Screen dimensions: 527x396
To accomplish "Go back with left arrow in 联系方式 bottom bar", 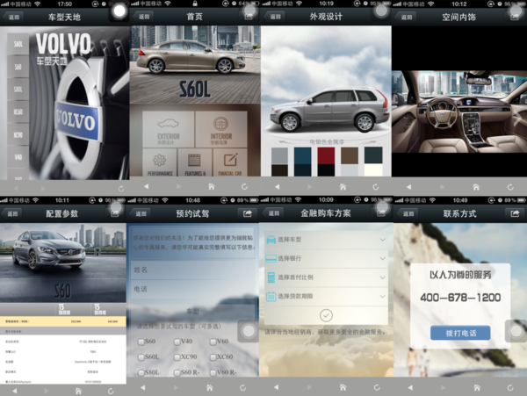I will point(410,387).
